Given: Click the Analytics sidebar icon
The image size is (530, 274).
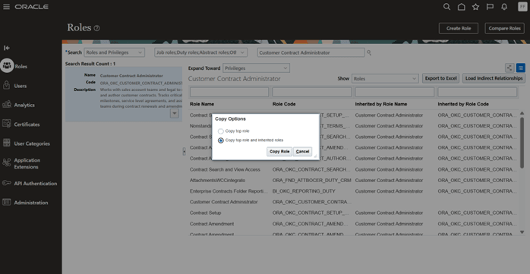Looking at the screenshot, I should coord(6,105).
